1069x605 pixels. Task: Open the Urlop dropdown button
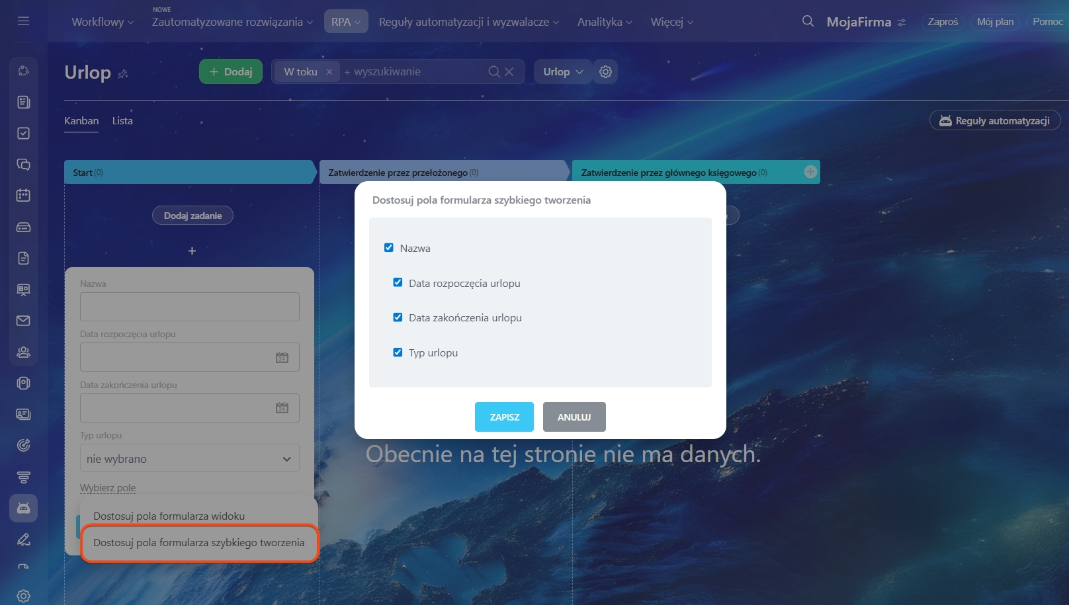[562, 71]
